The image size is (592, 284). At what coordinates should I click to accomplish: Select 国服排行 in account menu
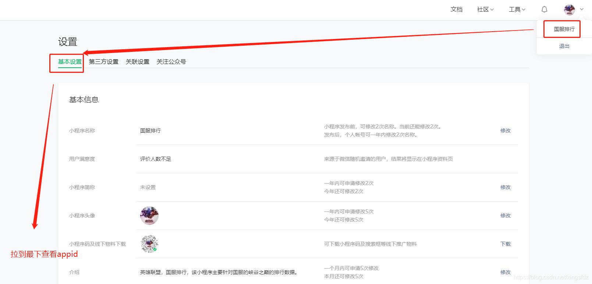coord(564,29)
